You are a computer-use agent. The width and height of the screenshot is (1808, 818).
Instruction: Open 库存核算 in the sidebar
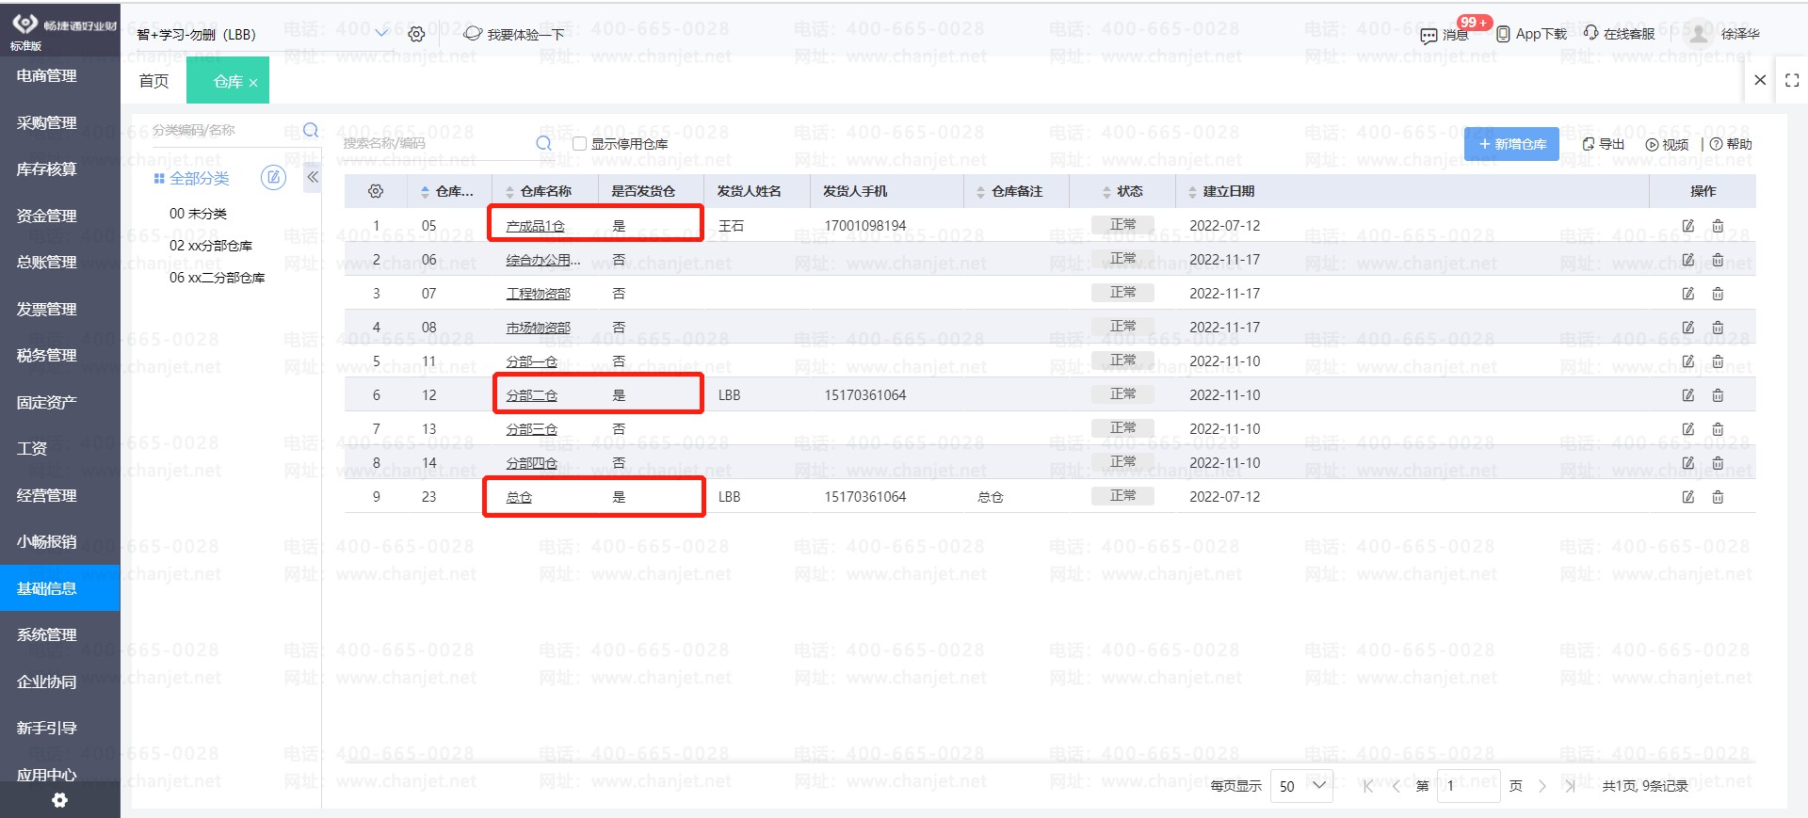pyautogui.click(x=47, y=169)
